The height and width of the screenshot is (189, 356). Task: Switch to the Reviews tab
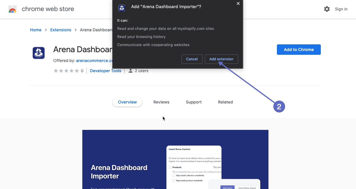pyautogui.click(x=161, y=102)
